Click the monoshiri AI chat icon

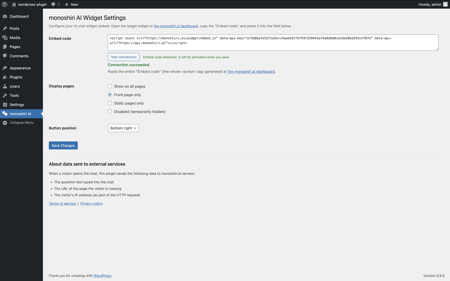point(5,114)
